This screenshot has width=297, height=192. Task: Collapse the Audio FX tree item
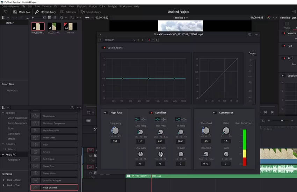[x=3, y=155]
